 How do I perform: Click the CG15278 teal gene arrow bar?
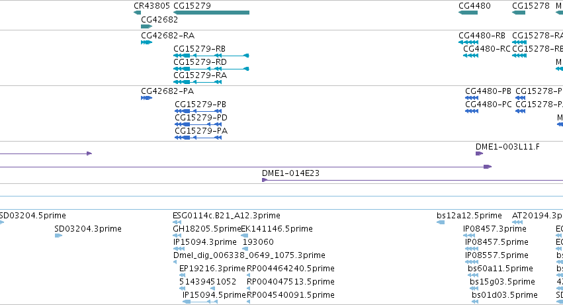point(519,13)
